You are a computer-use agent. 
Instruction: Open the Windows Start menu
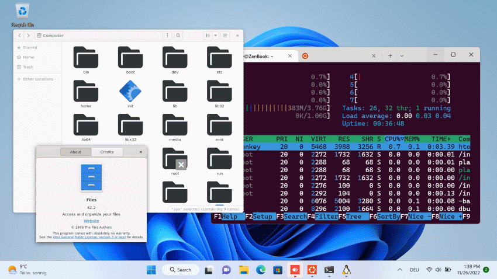click(x=151, y=270)
